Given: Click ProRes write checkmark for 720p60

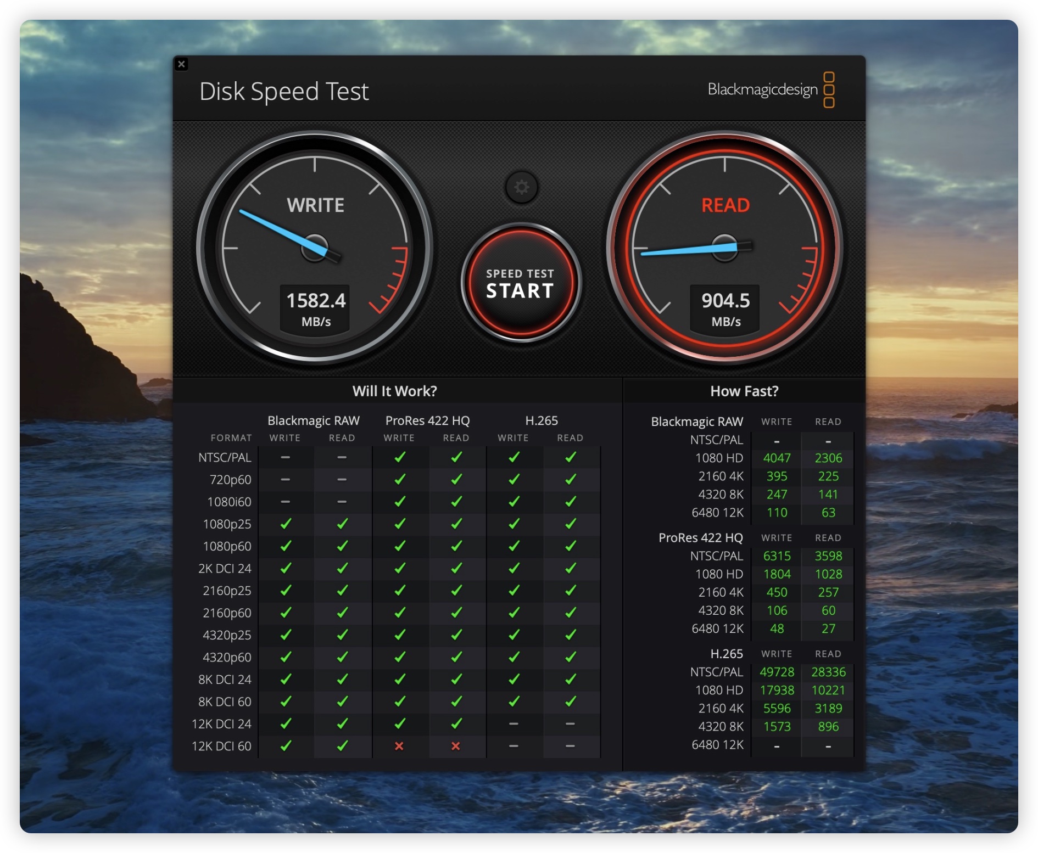Looking at the screenshot, I should (400, 479).
